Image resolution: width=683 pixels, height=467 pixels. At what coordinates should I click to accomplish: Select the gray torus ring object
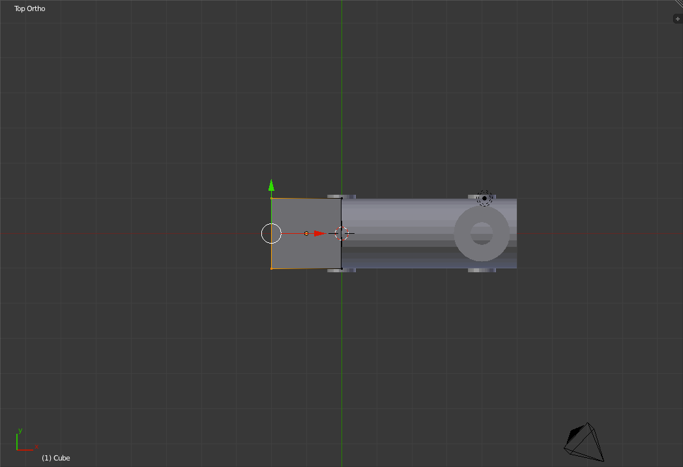482,234
